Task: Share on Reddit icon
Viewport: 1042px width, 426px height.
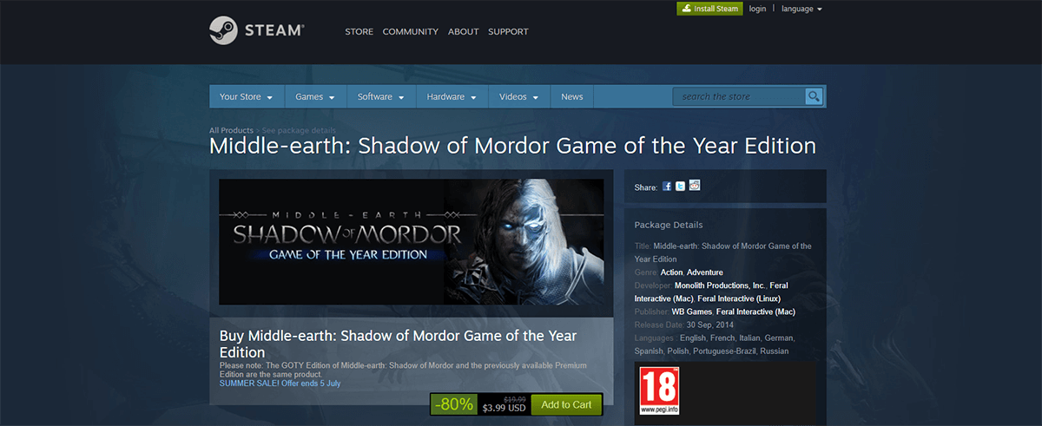Action: pyautogui.click(x=695, y=186)
